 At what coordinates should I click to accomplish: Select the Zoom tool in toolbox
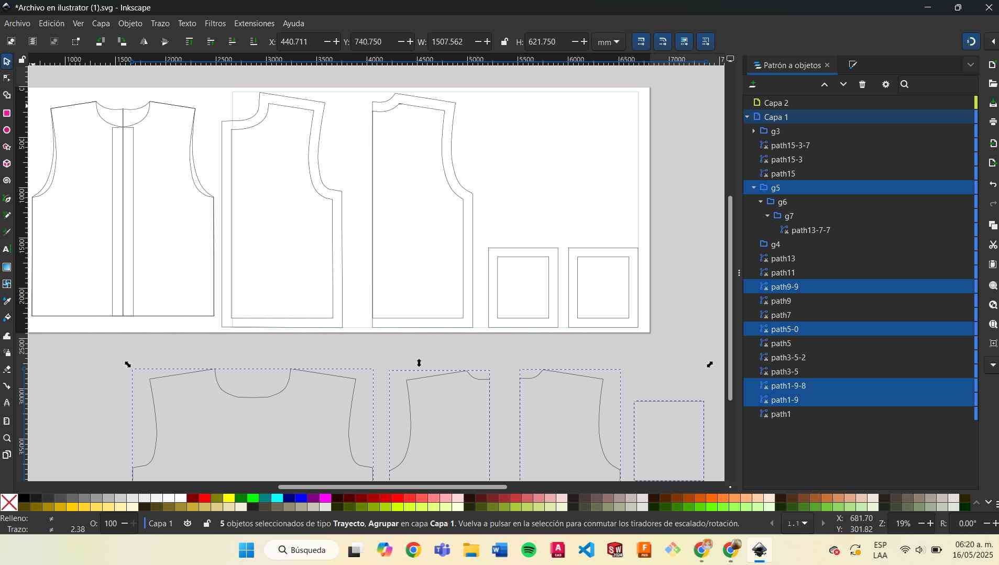[7, 438]
